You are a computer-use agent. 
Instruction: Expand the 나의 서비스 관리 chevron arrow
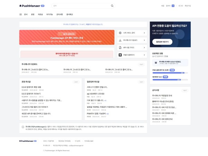pyautogui.click(x=145, y=33)
